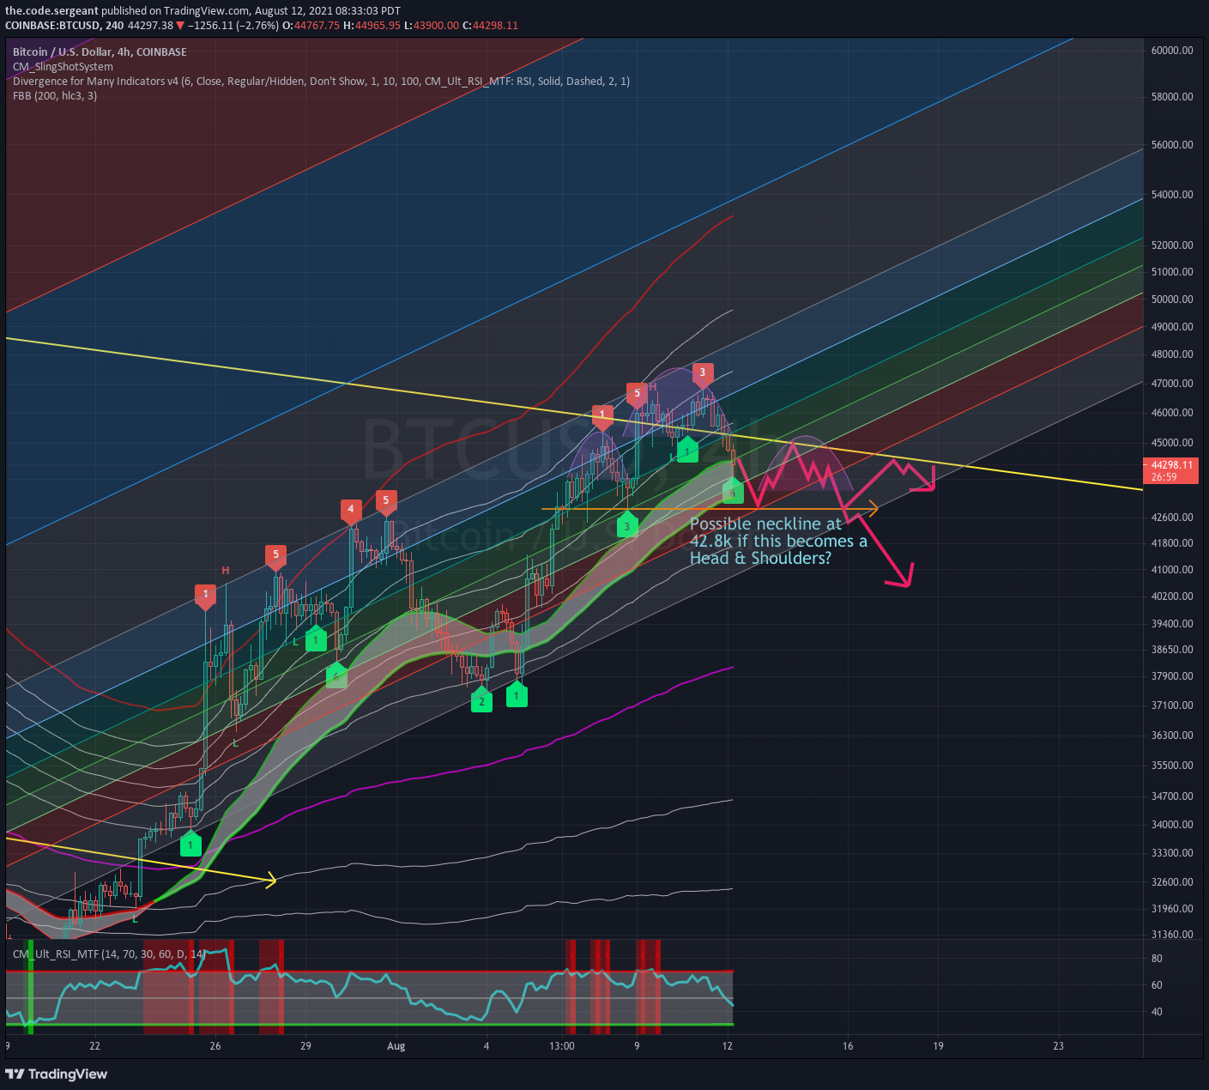Select the green '2' pivot marker

coord(481,699)
